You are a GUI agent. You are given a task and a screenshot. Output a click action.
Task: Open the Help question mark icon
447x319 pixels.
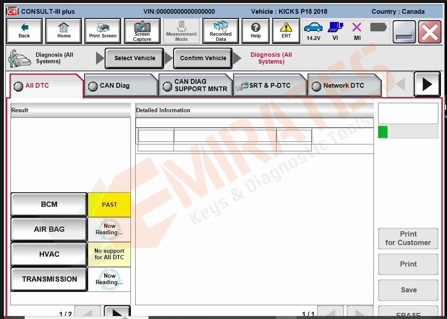(x=256, y=31)
